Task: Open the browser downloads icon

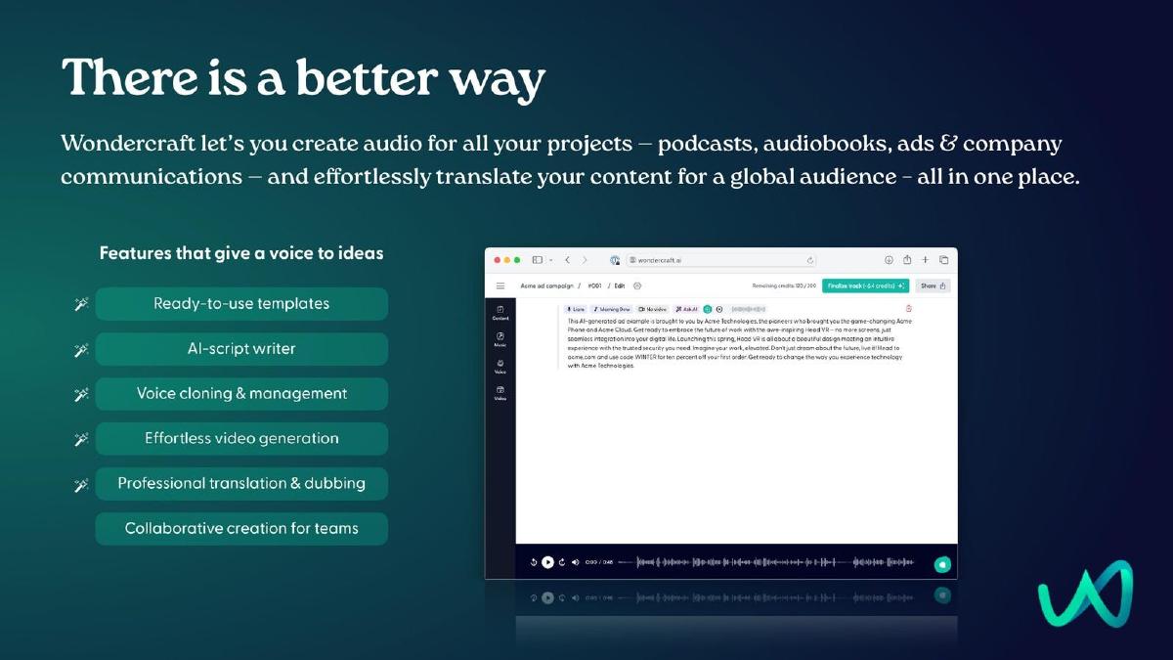Action: tap(889, 260)
